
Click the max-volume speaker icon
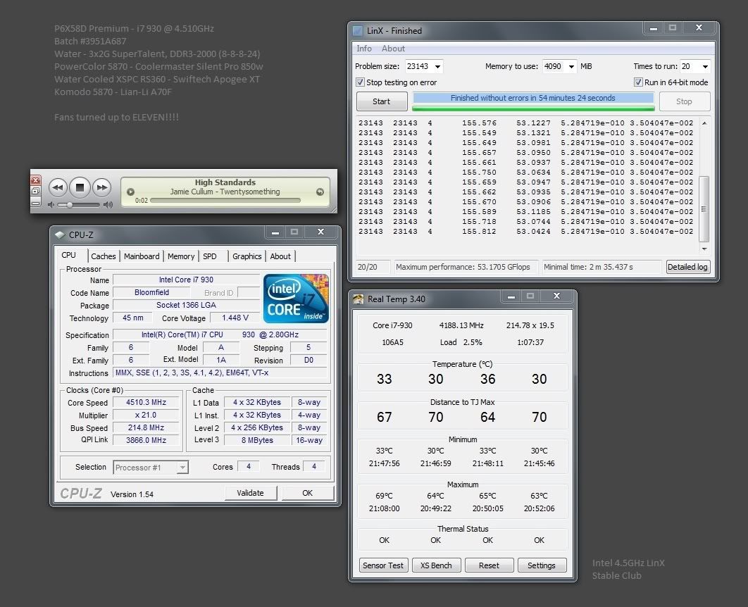click(108, 205)
